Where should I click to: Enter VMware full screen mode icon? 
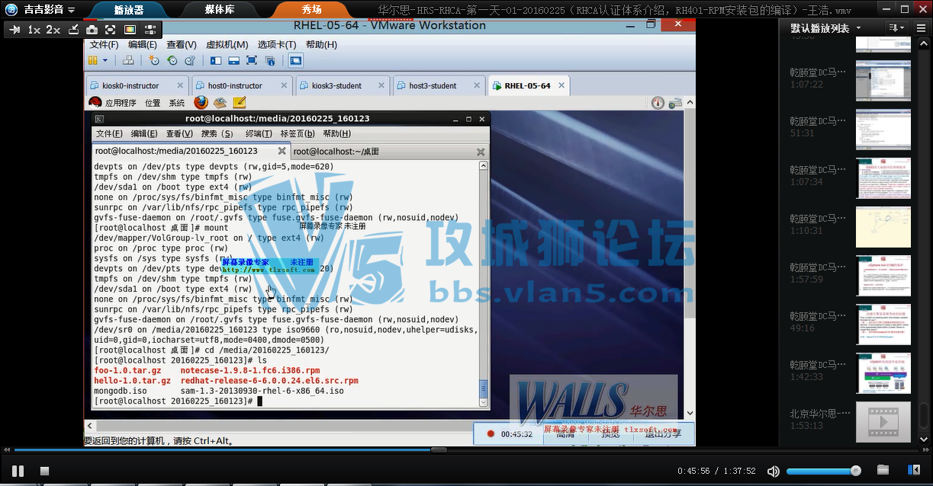point(252,61)
